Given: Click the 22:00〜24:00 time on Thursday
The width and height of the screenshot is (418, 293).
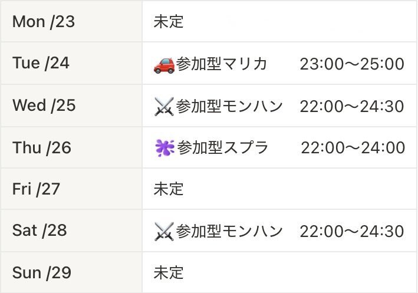Looking at the screenshot, I should point(353,148).
